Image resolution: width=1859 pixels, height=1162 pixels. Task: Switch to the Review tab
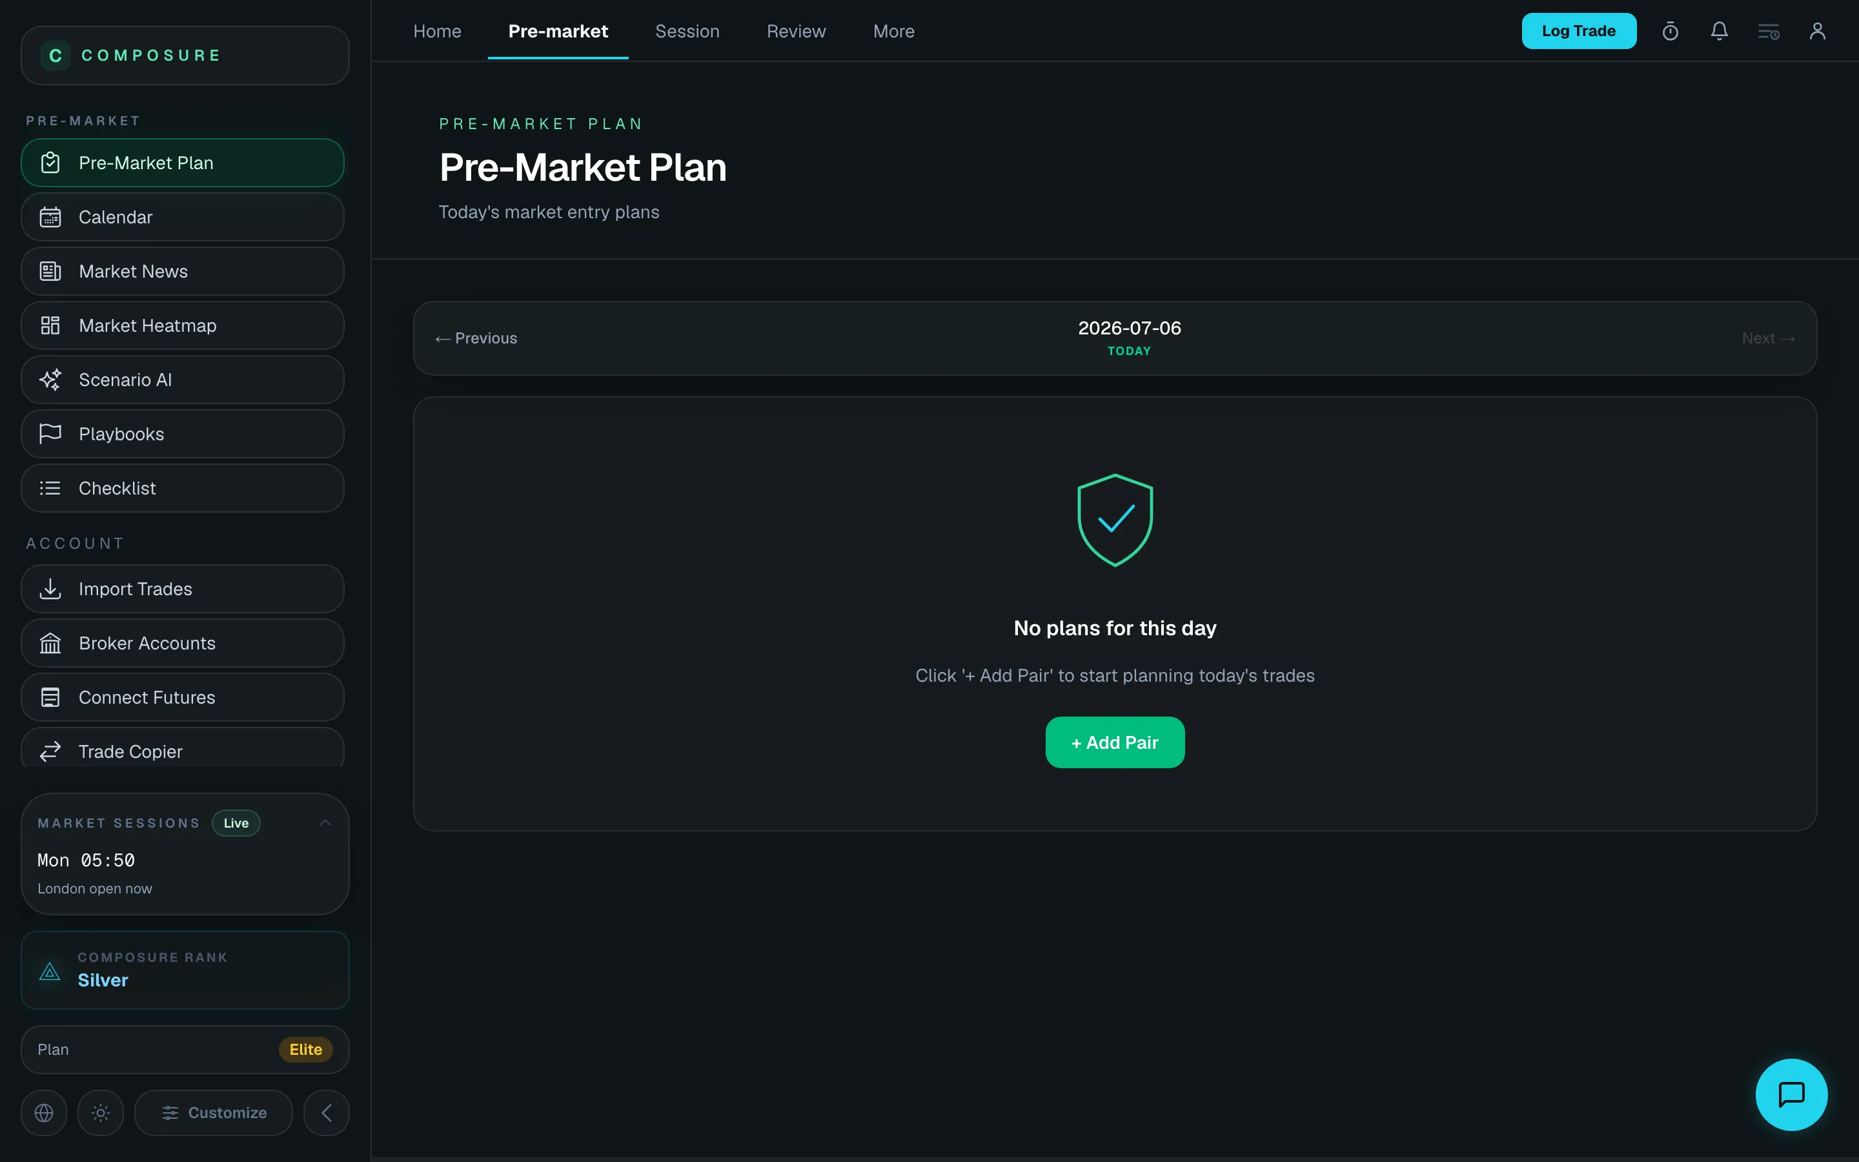796,32
